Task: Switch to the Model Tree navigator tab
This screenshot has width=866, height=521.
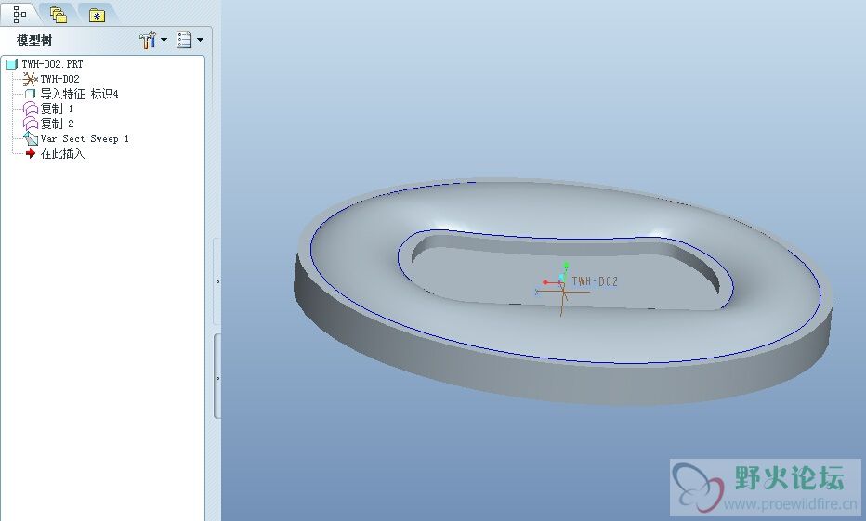Action: (x=20, y=14)
